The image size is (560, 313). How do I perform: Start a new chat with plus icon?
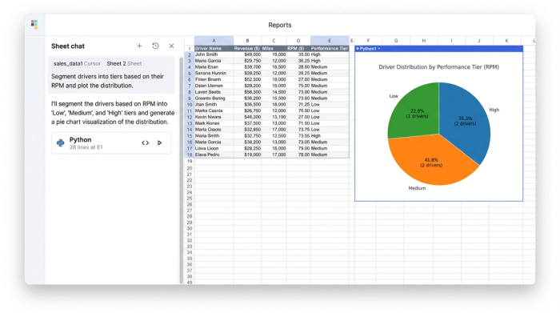point(139,46)
